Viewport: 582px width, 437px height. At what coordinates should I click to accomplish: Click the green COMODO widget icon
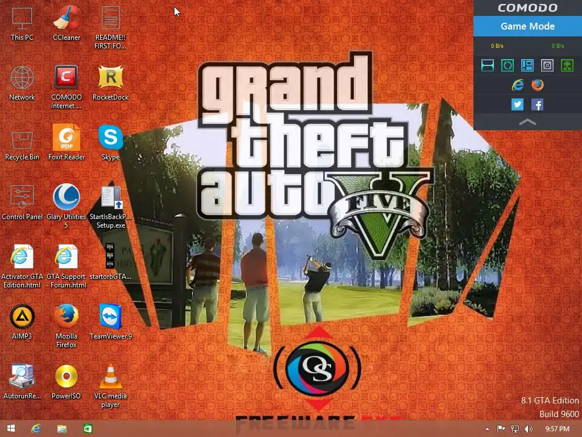pos(567,65)
